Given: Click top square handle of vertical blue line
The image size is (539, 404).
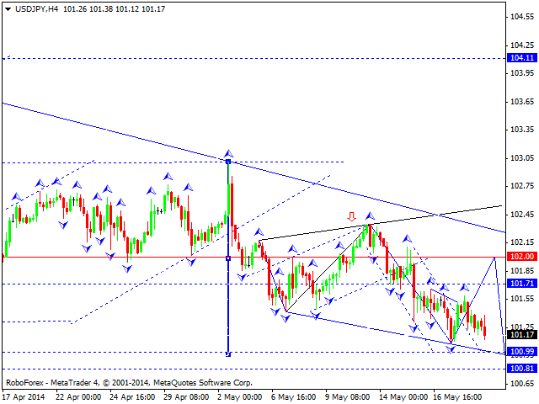Looking at the screenshot, I should click(228, 162).
